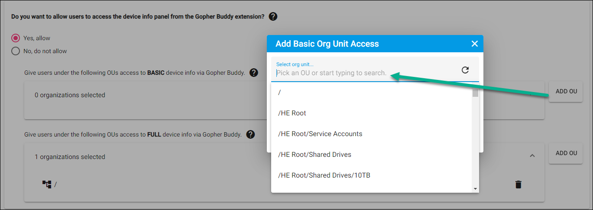Click '0 organizations selected' text
The image size is (593, 210).
tap(70, 95)
